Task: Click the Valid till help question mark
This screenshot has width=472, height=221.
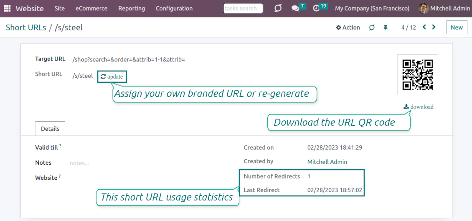Action: [x=60, y=145]
